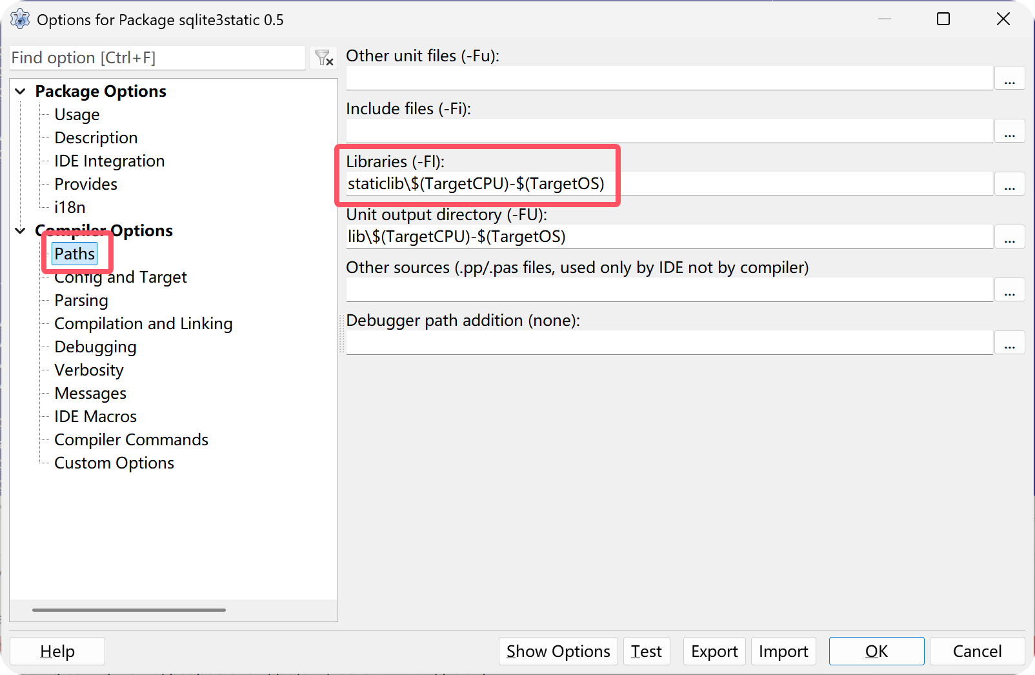
Task: Browse for Other sources paths
Action: [x=1010, y=290]
